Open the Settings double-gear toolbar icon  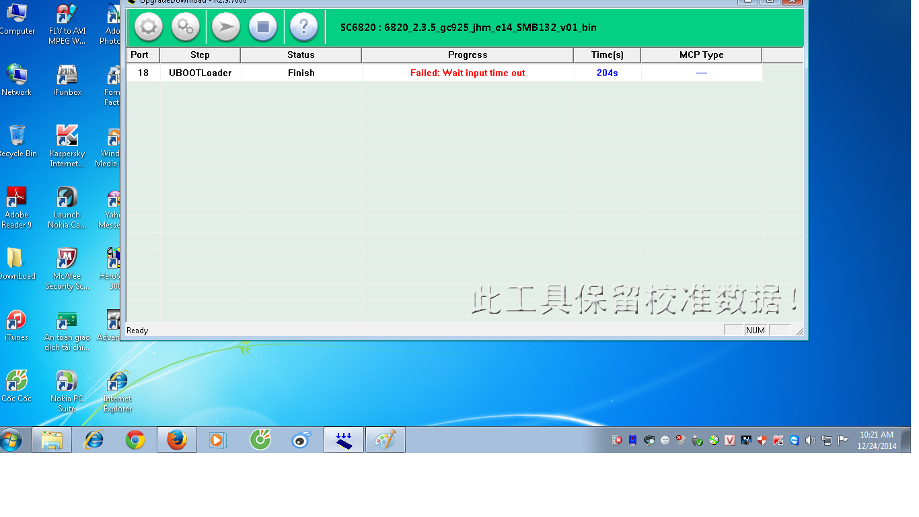(x=186, y=28)
